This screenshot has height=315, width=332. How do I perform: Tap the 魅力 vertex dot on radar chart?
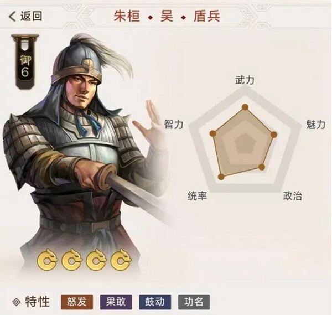coord(274,135)
